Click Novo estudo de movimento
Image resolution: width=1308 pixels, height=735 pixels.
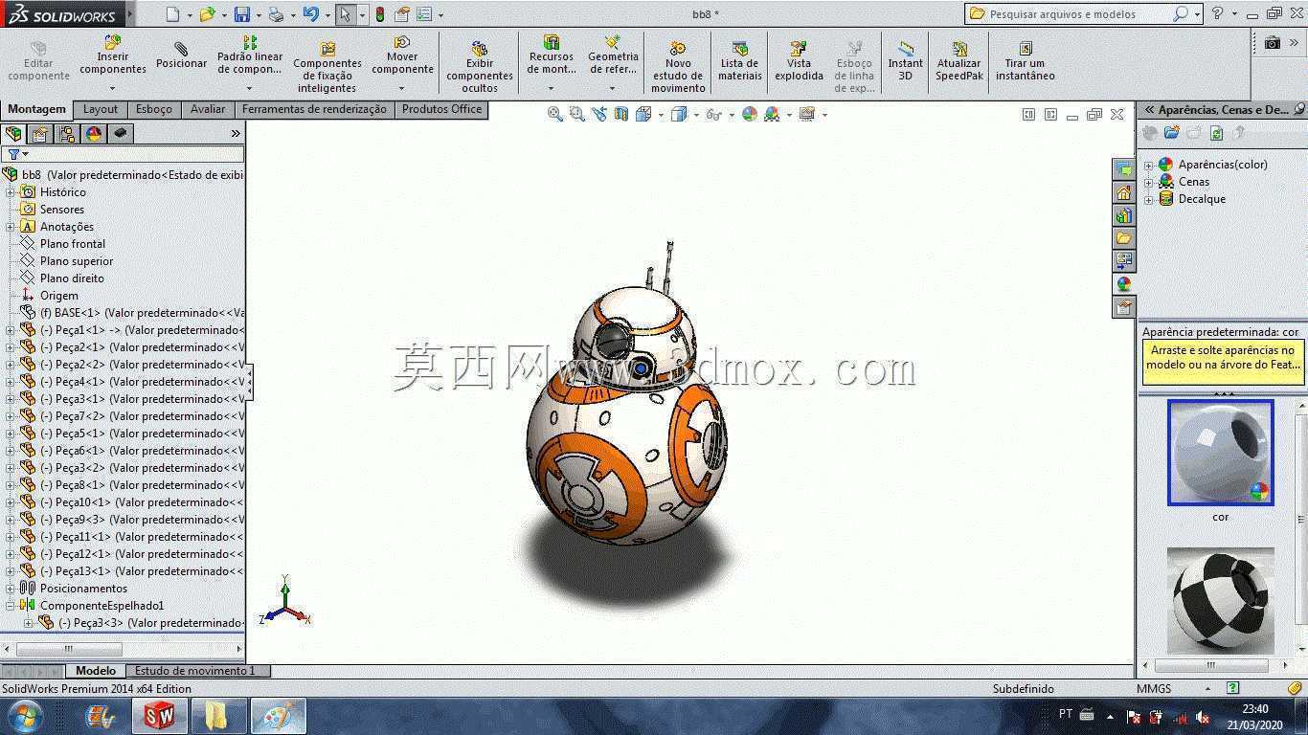[678, 67]
